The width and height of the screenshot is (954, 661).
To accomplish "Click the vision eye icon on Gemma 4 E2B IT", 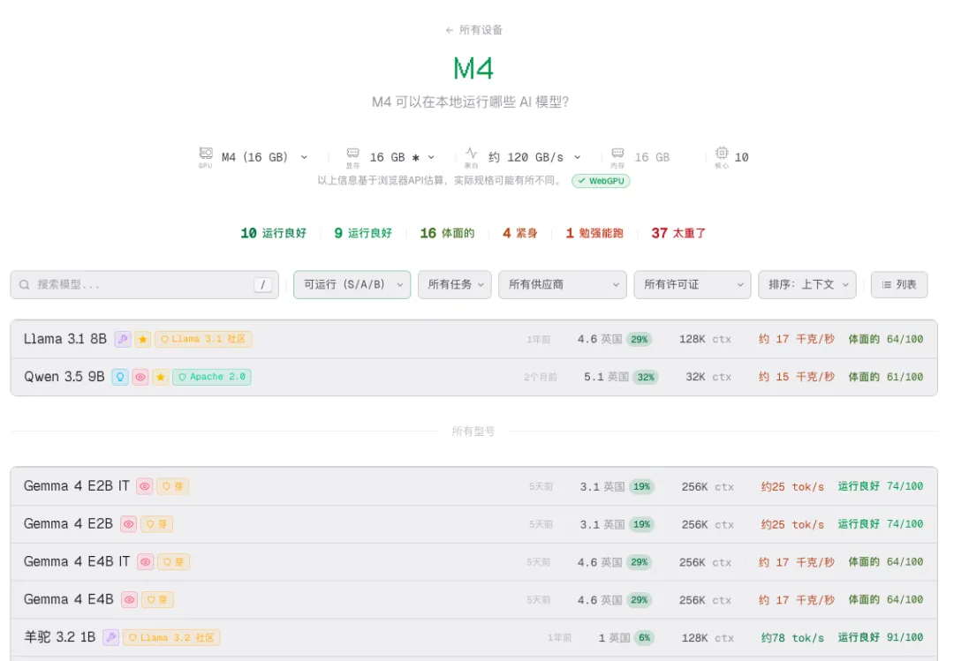I will pyautogui.click(x=145, y=486).
